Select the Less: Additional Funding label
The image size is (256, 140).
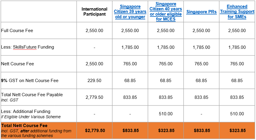[26, 111]
